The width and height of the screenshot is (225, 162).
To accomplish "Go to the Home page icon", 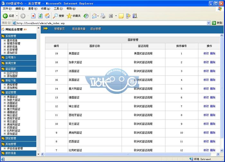I will [x=47, y=16].
